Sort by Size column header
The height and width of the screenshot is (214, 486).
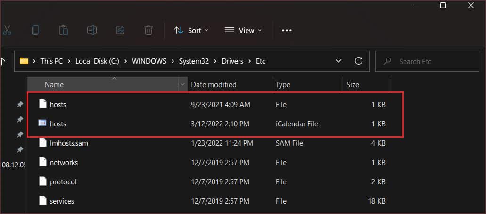tap(366, 85)
